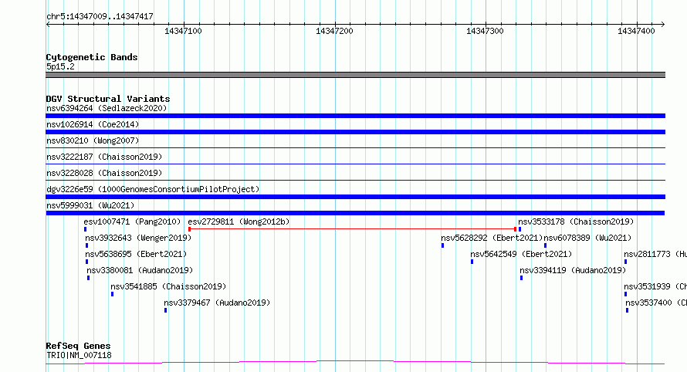Open variant nsv5628292 (Ebert2021)
Viewport: 687px width, 372px height.
tap(492, 238)
